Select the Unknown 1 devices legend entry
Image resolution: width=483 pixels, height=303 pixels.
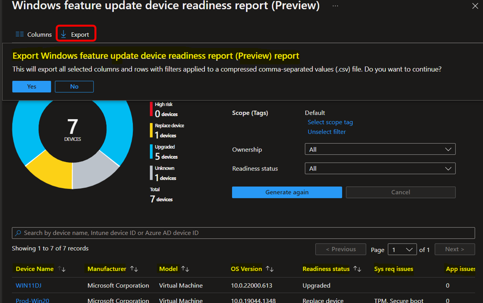pyautogui.click(x=163, y=173)
